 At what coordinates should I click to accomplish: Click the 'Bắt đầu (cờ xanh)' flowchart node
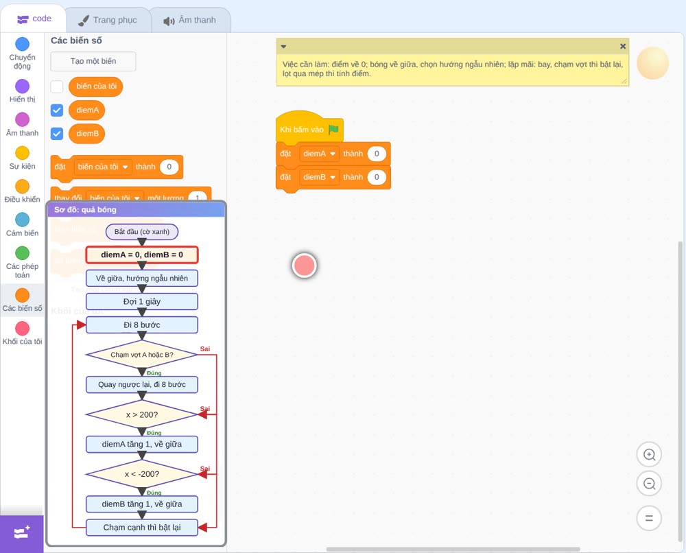tap(142, 231)
